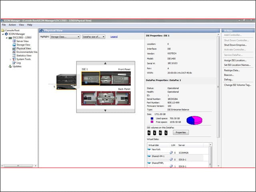
Task: Click the magenta Free space swatch
Action: 152,122
